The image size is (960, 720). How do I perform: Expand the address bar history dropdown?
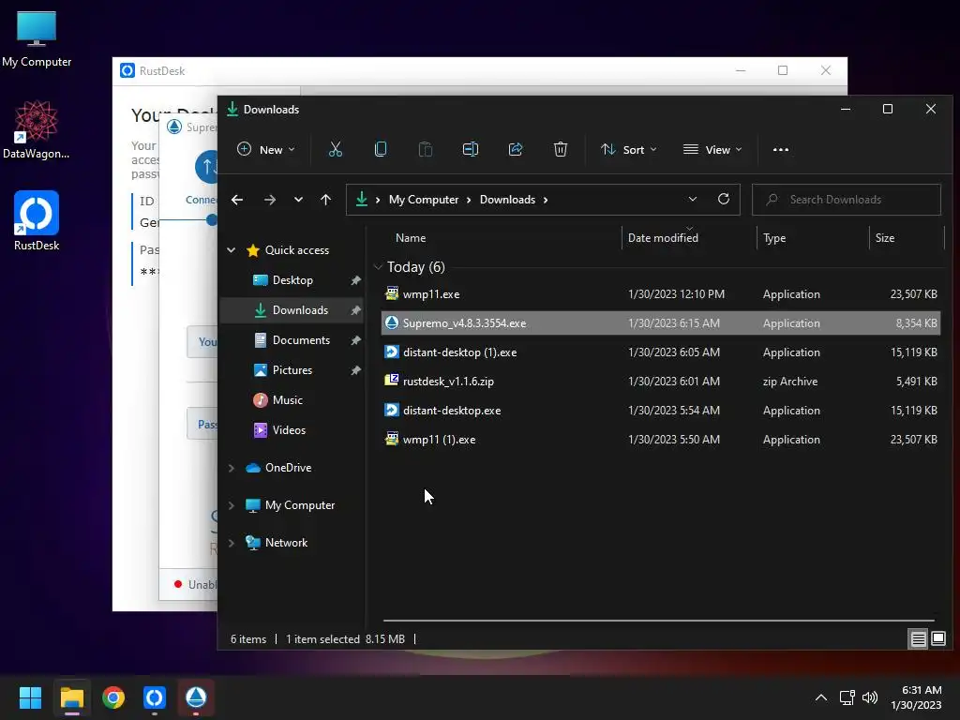[x=693, y=199]
